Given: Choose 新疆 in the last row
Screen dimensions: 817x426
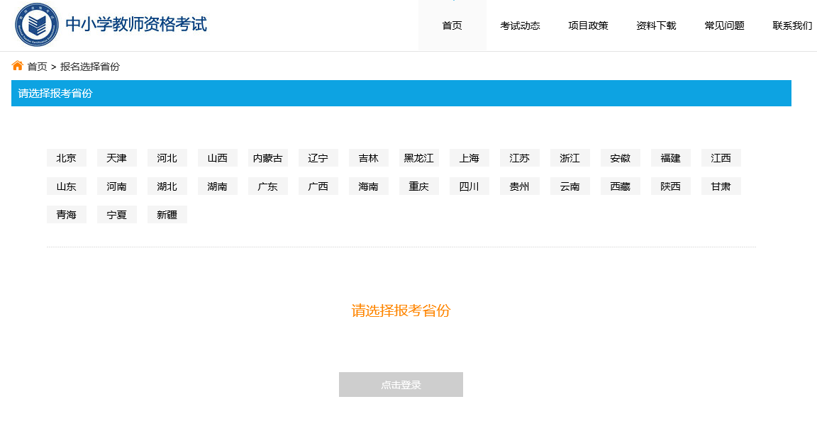Looking at the screenshot, I should click(x=167, y=215).
